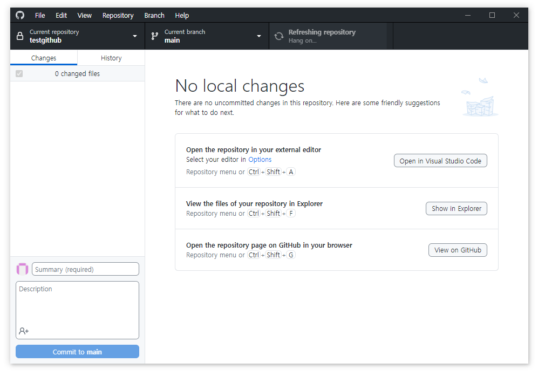Expand the Current repository dropdown arrow
This screenshot has height=376, width=538.
pos(135,36)
